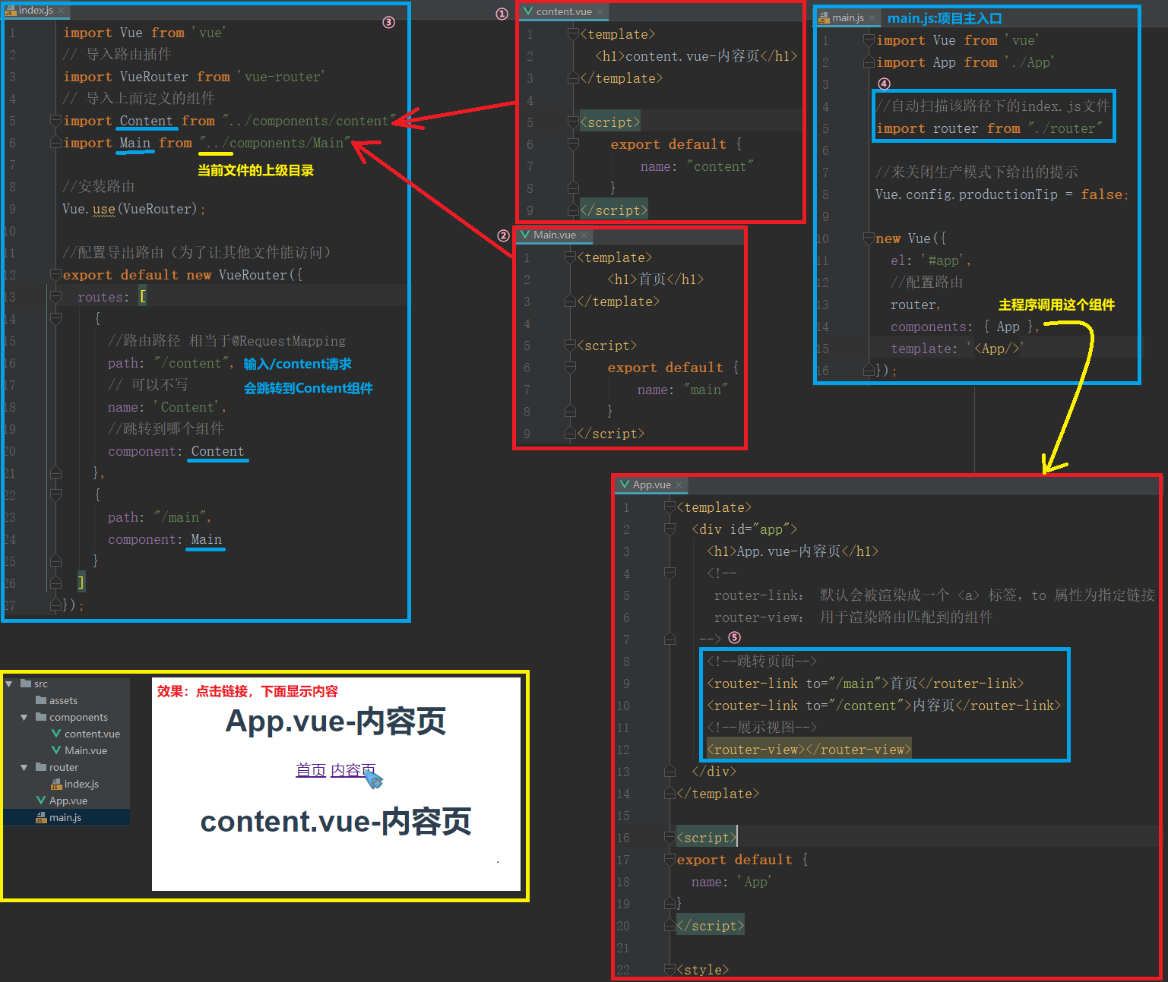The height and width of the screenshot is (982, 1168).
Task: Click the Vue icon on content.vue tab
Action: (528, 11)
